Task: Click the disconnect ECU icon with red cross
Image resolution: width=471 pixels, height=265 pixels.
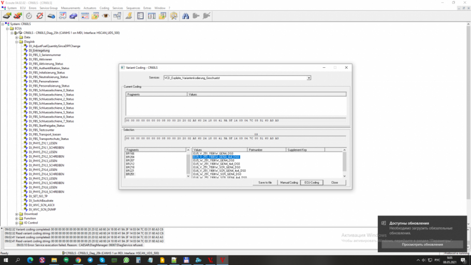Action: [18, 16]
